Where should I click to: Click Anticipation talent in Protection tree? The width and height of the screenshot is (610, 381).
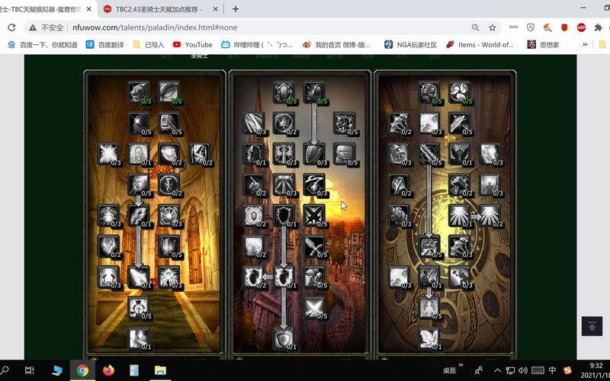click(x=345, y=153)
